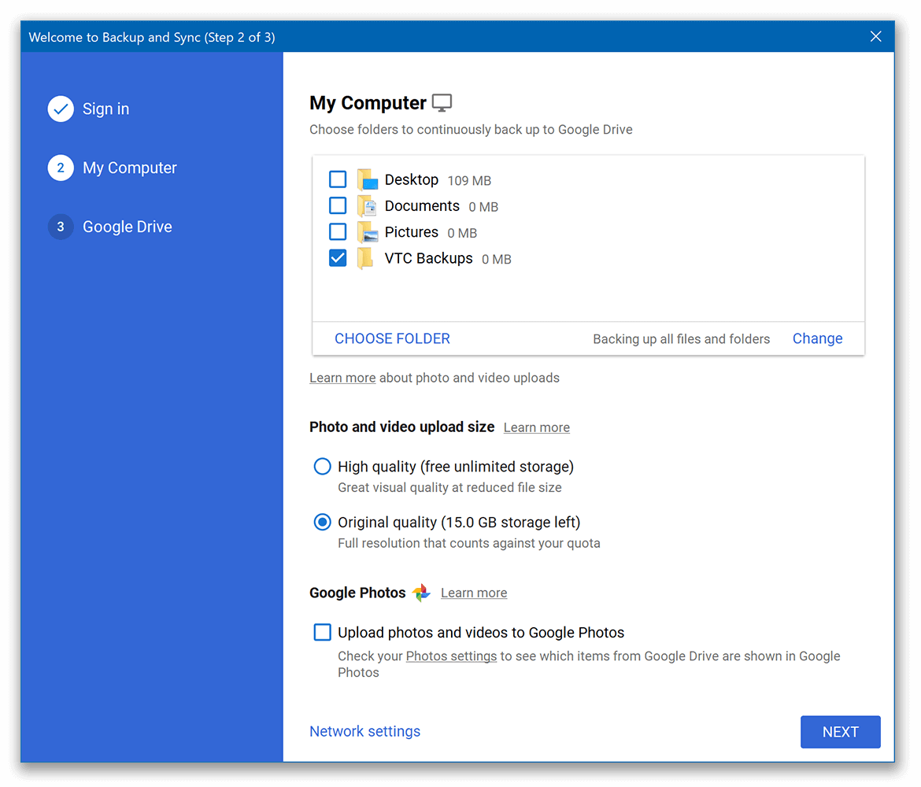Click the monitor icon beside My Computer heading

(x=442, y=102)
